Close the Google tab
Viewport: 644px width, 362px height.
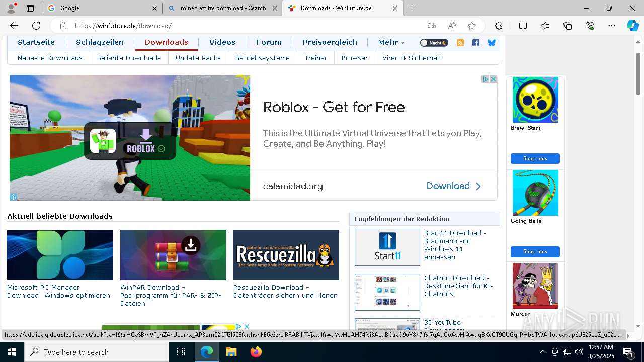pyautogui.click(x=154, y=8)
